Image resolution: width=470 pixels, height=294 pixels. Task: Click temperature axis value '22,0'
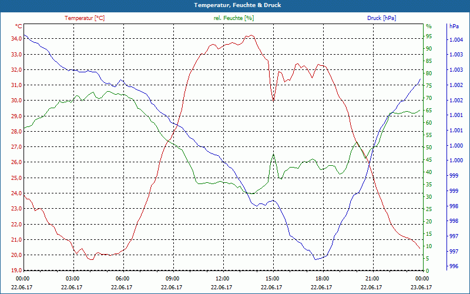pyautogui.click(x=16, y=225)
